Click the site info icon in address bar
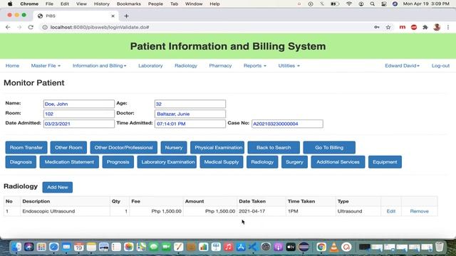Screen dimensions: 456x256 coord(45,27)
